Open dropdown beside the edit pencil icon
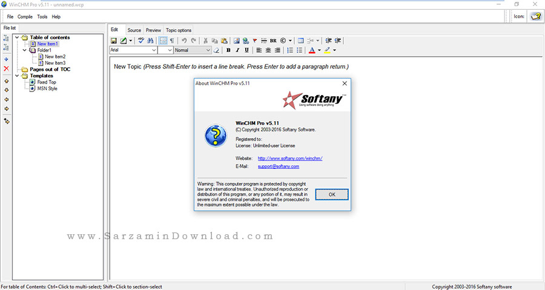545x290 pixels. (131, 41)
